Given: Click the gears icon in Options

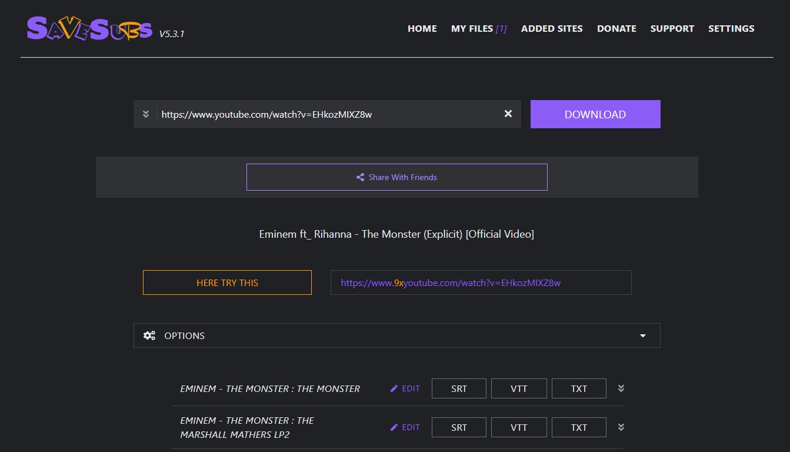Looking at the screenshot, I should click(149, 335).
